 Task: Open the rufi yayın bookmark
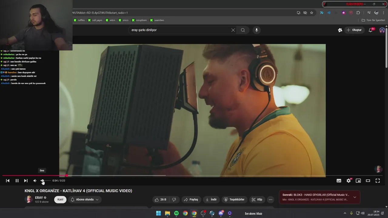point(95,20)
